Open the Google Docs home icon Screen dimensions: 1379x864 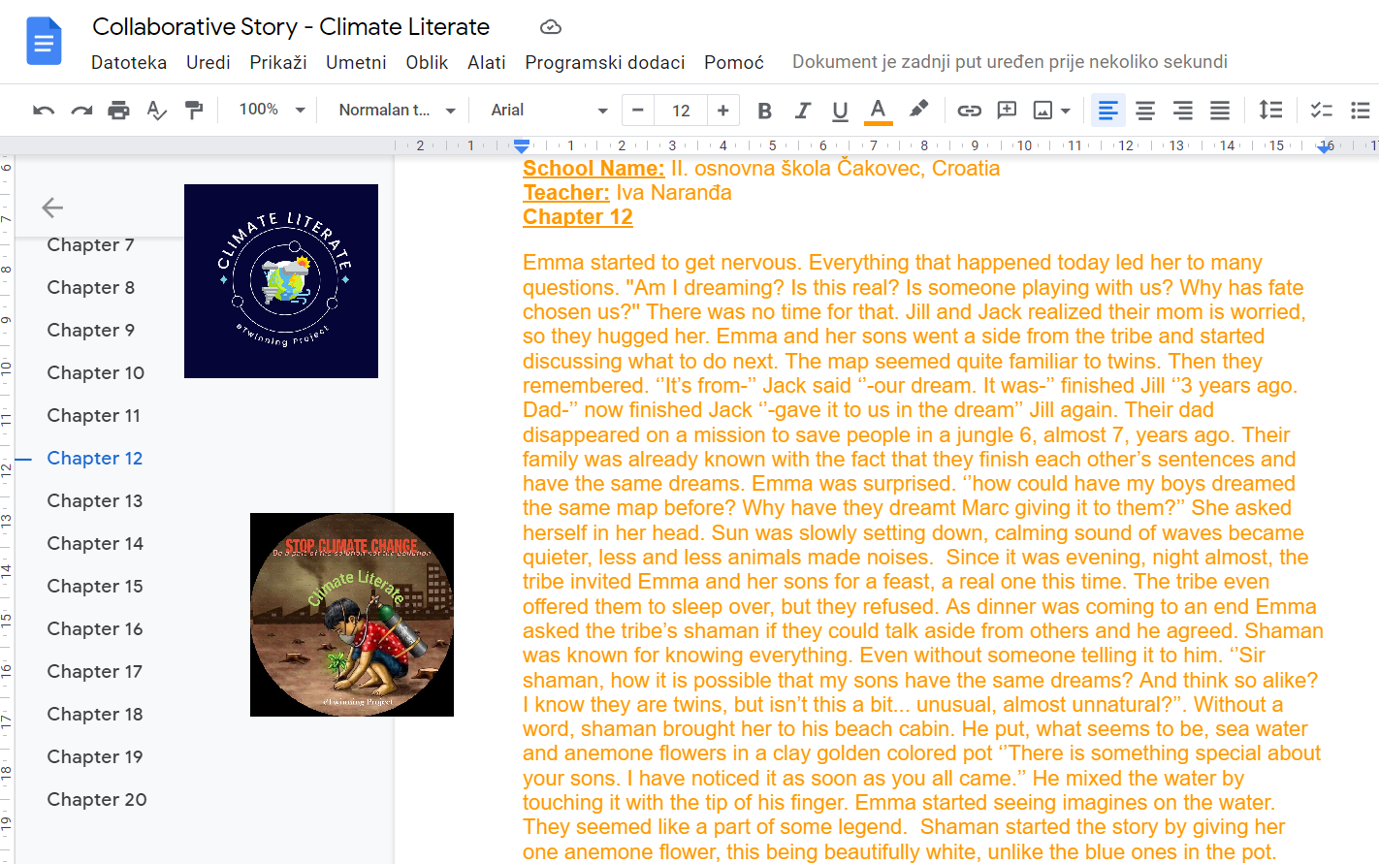tap(44, 42)
